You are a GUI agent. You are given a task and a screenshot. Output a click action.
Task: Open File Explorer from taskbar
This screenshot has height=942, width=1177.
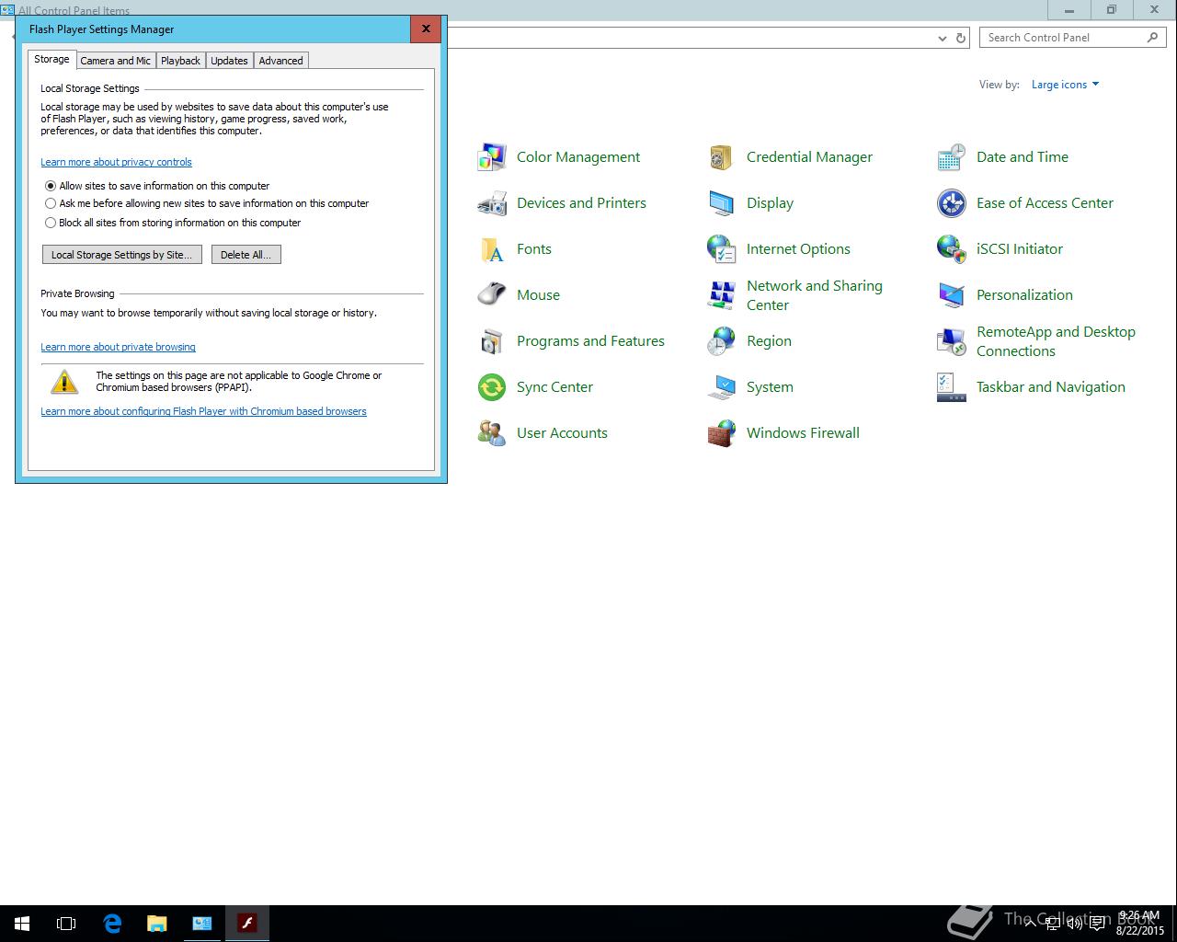(157, 924)
